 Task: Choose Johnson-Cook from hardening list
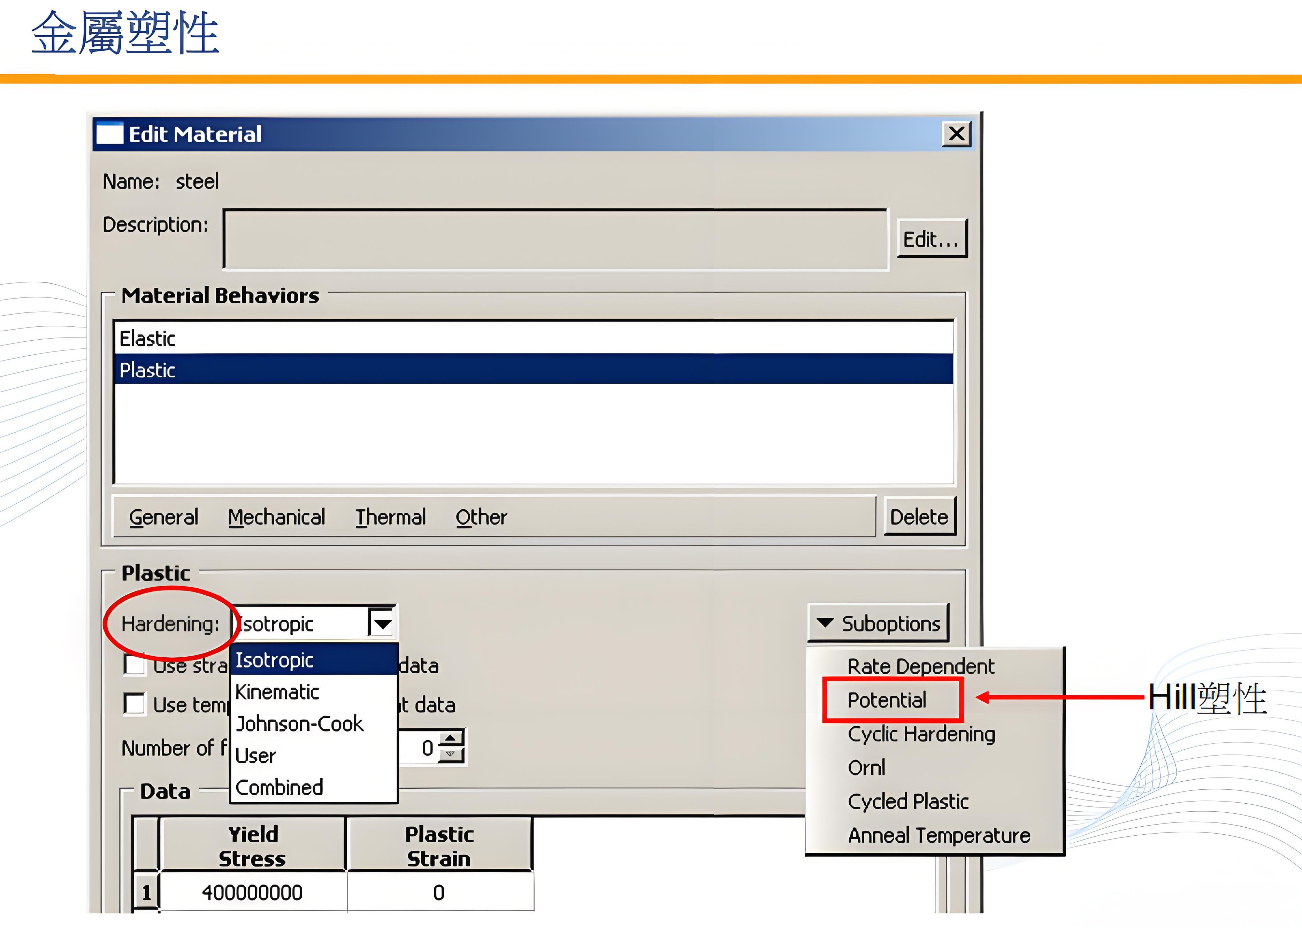(x=299, y=724)
